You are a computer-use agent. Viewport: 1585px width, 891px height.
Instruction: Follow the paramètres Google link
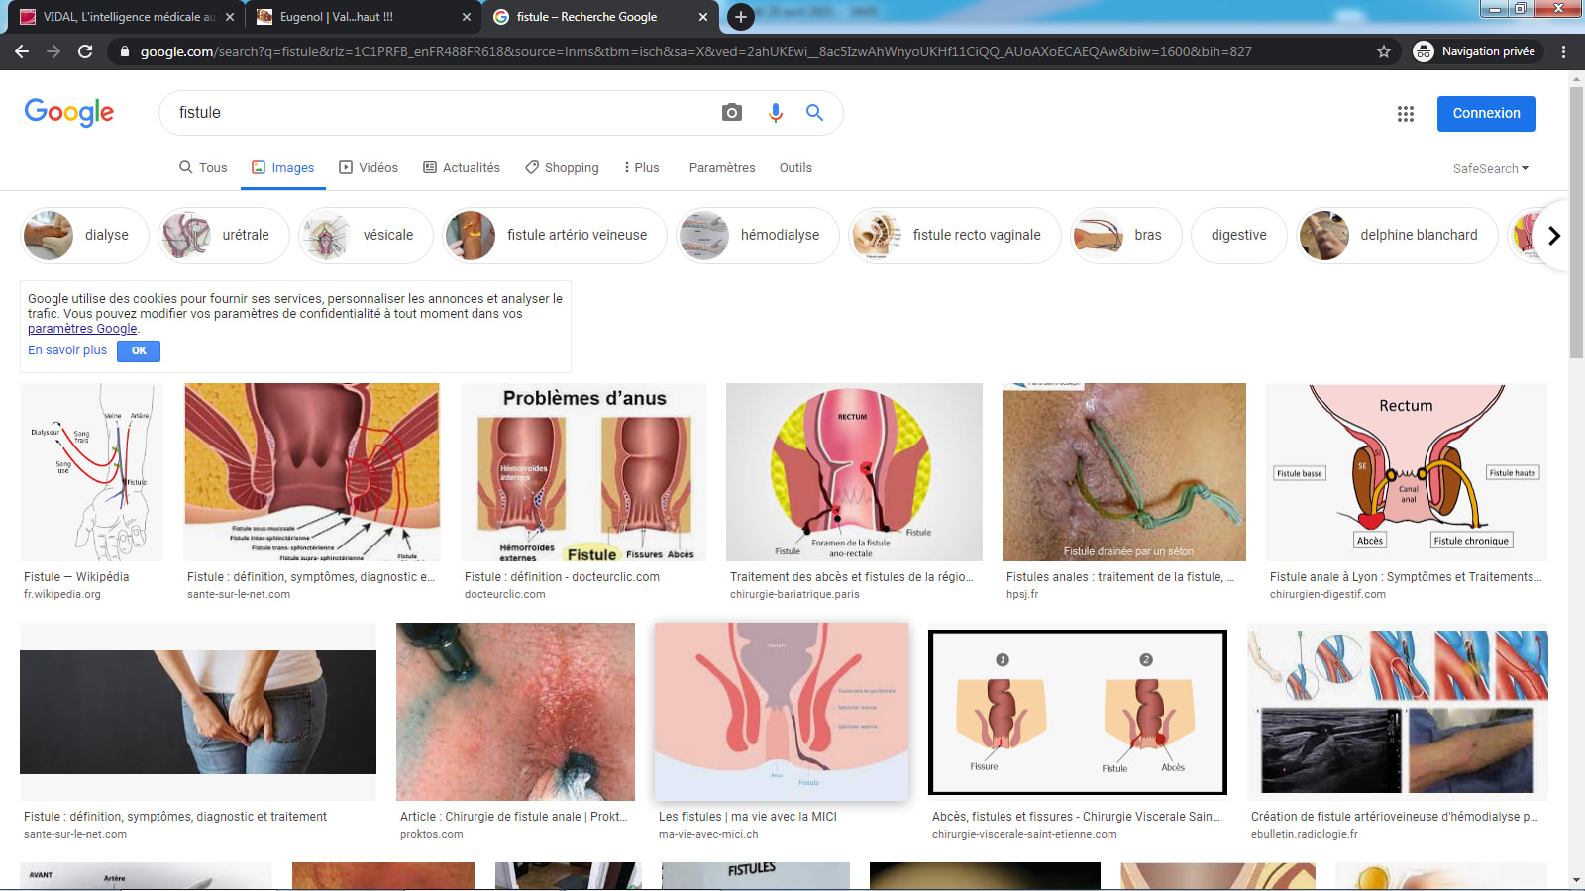82,329
